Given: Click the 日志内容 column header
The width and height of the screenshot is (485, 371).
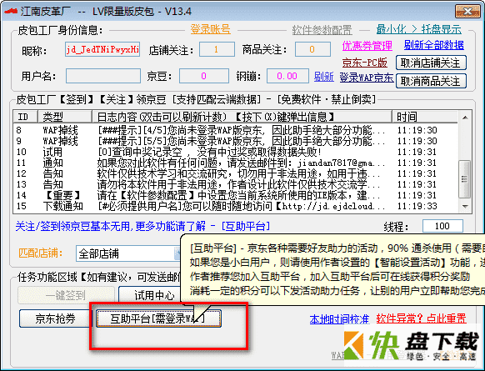Looking at the screenshot, I should tap(242, 117).
